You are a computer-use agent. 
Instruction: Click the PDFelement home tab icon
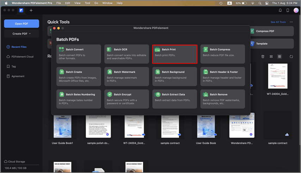click(x=21, y=10)
